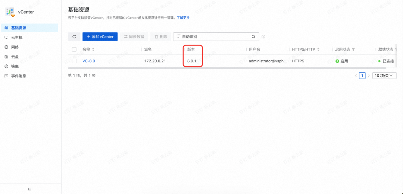Click the 用户名 column header

[x=254, y=49]
